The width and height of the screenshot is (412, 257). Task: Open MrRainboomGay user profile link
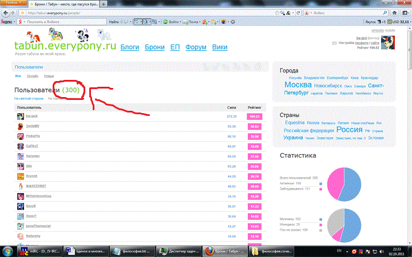coord(39,196)
